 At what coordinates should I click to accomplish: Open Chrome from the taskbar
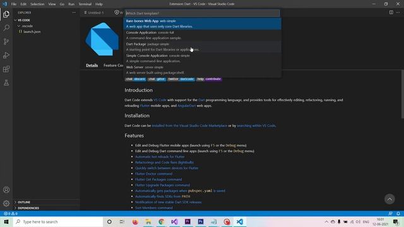pos(162,221)
